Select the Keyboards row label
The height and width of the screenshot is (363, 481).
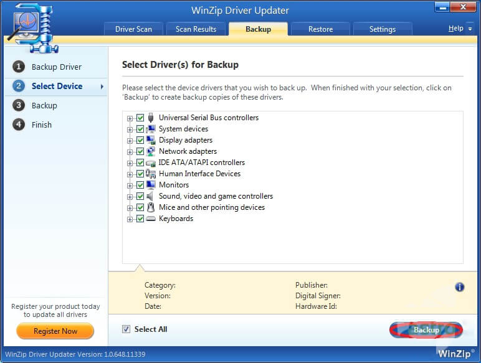coord(176,219)
